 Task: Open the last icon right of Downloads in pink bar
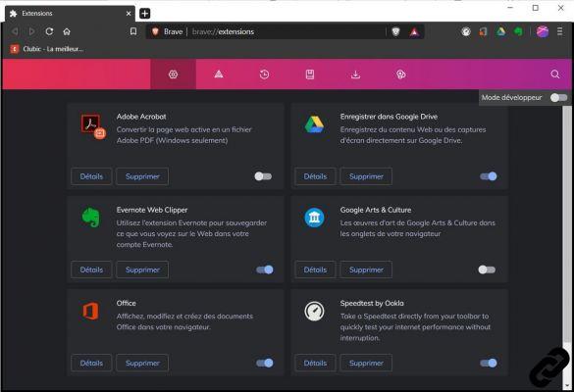tap(401, 74)
